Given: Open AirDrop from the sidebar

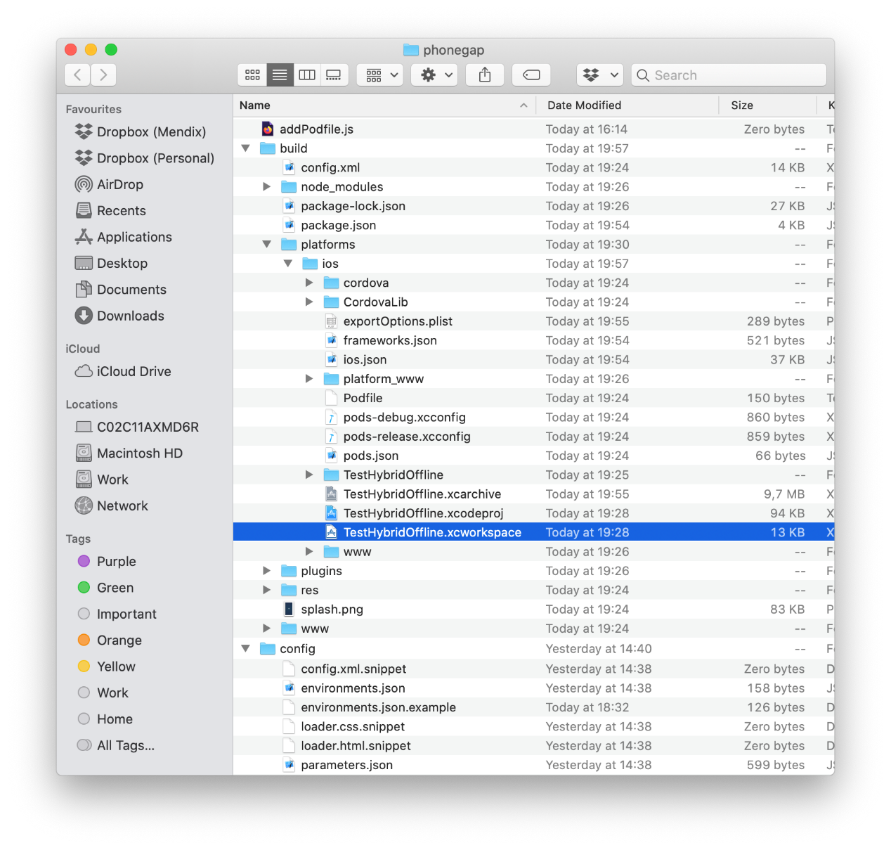Looking at the screenshot, I should coord(109,184).
